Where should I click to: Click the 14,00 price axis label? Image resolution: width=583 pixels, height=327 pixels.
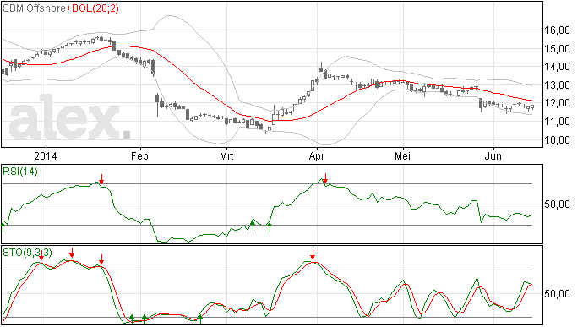(x=557, y=67)
